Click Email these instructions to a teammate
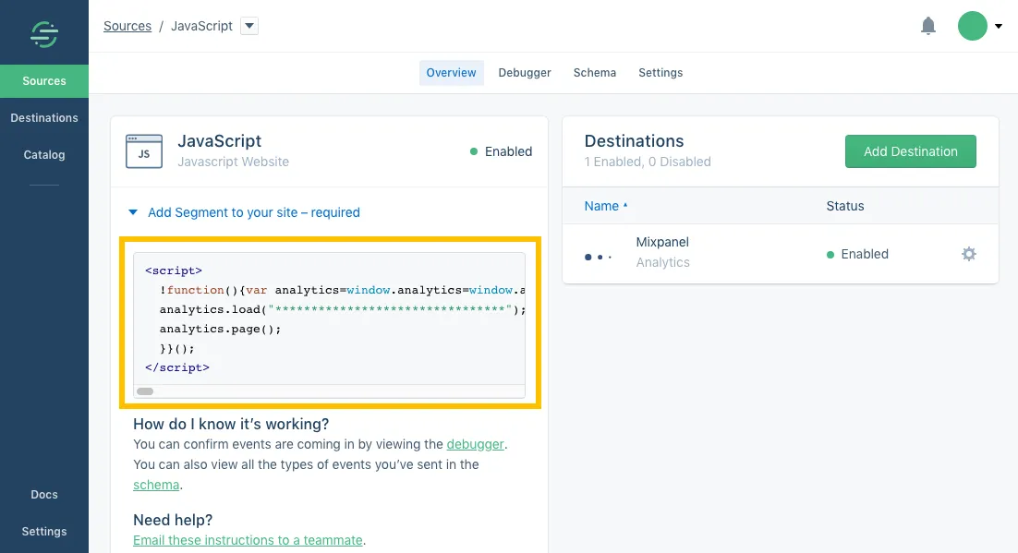1018x553 pixels. 248,540
